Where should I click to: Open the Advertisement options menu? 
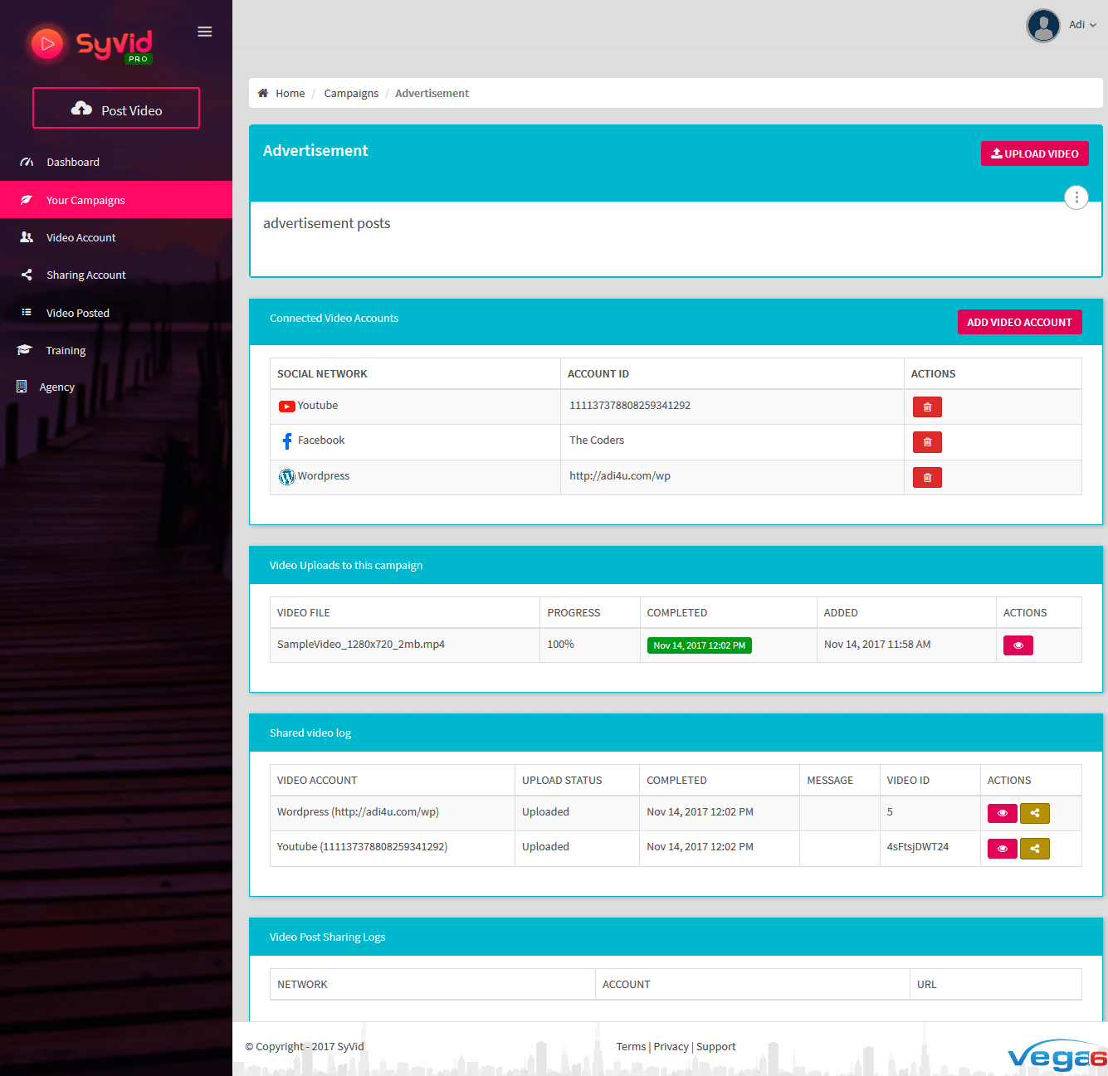(1076, 197)
